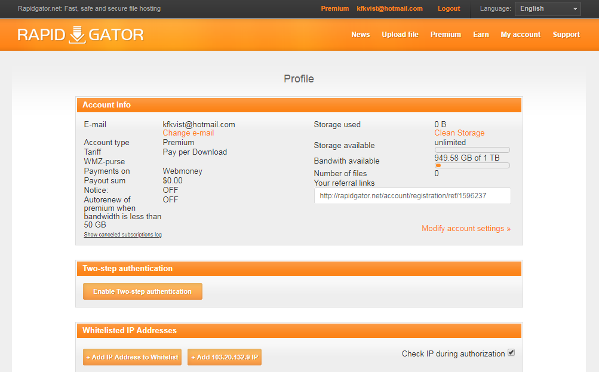Click the 'Pay per Download' tariff value
This screenshot has height=372, width=599.
(195, 152)
